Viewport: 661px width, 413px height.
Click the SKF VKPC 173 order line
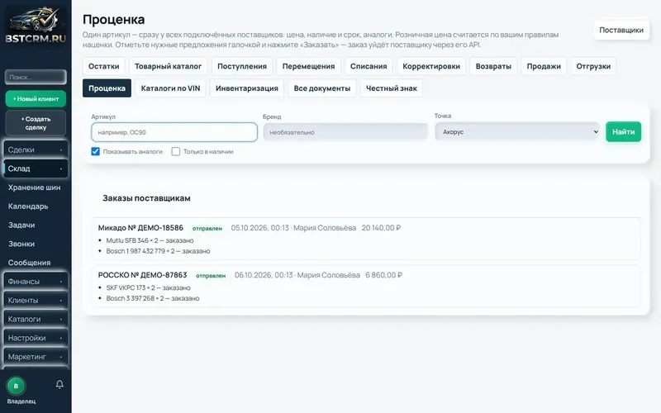click(x=149, y=287)
